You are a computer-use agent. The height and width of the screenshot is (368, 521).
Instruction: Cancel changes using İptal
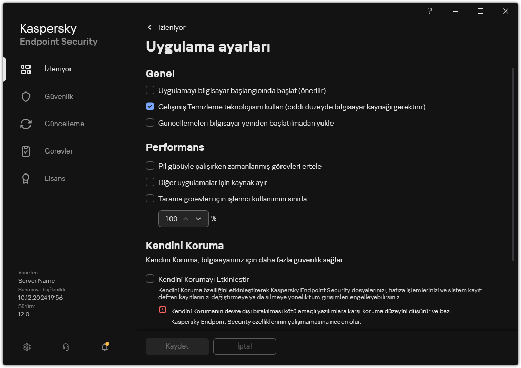(x=244, y=346)
